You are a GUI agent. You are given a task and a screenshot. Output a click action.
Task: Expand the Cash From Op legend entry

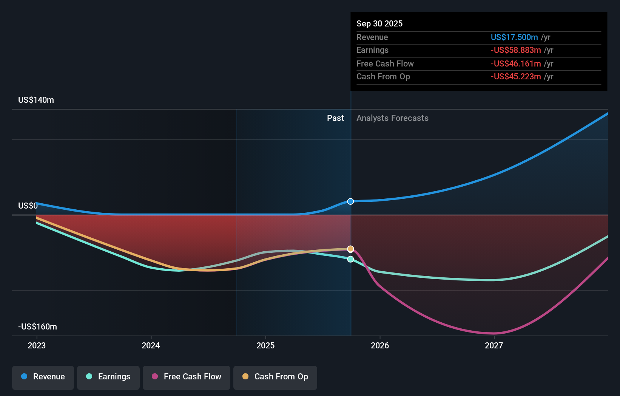point(275,377)
